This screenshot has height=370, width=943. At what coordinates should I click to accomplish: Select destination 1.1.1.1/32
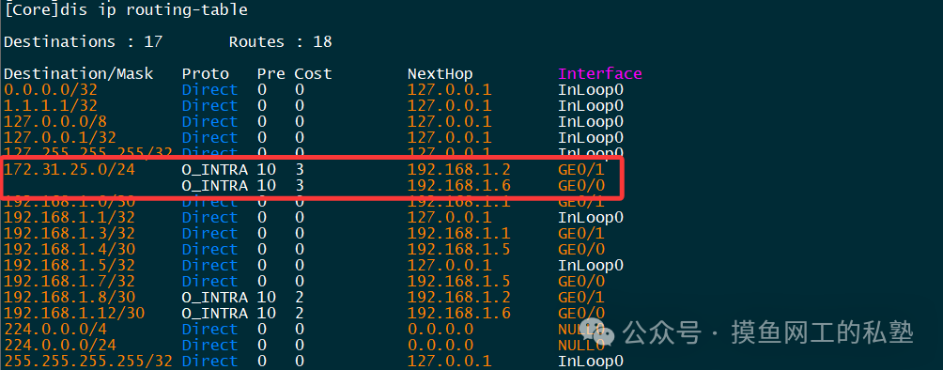(x=51, y=106)
